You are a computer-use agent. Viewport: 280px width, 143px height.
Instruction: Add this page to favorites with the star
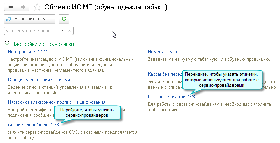pos(38,7)
